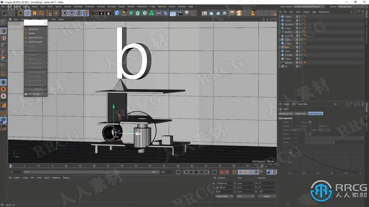369x207 pixels.
Task: Select the MoText object in Object Manager
Action: click(288, 32)
